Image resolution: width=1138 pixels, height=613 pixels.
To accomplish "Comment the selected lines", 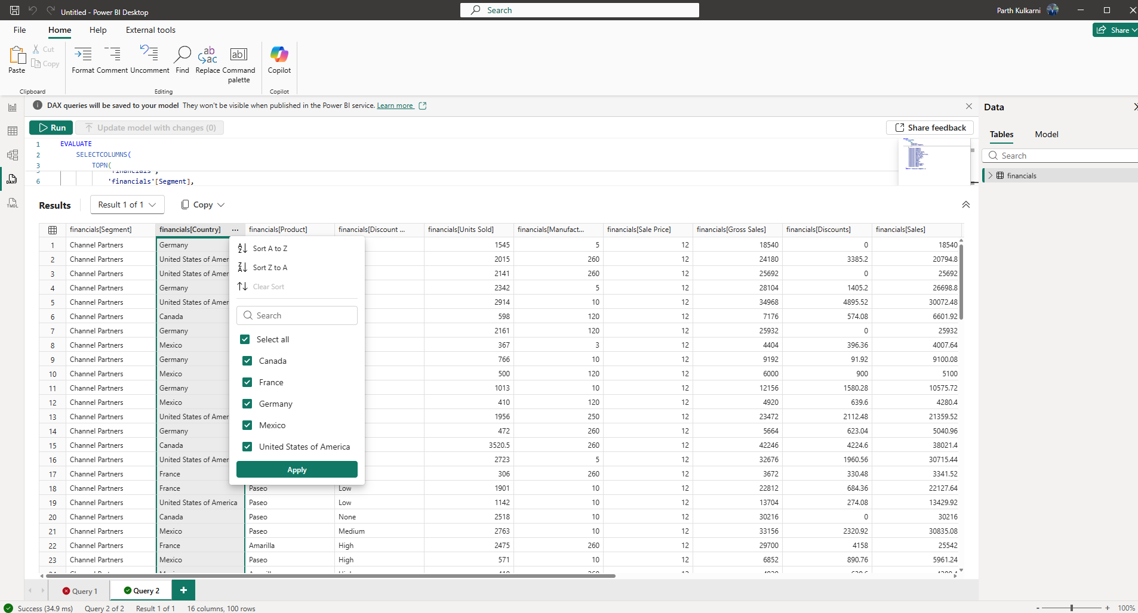I will (112, 60).
